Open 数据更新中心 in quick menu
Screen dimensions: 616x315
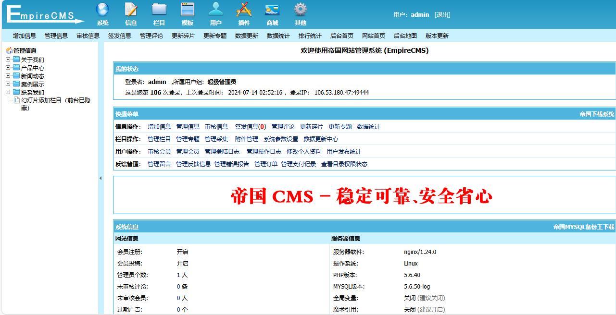tap(321, 139)
